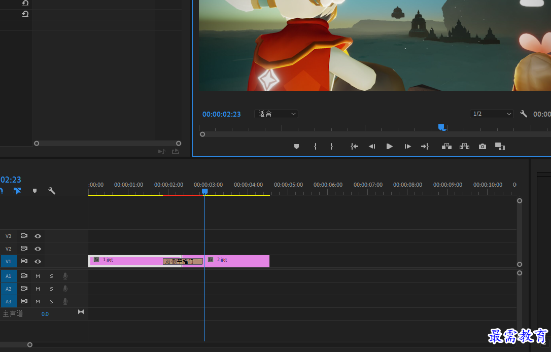Open the 1/2 playback resolution dropdown
This screenshot has height=352, width=551.
[x=492, y=114]
